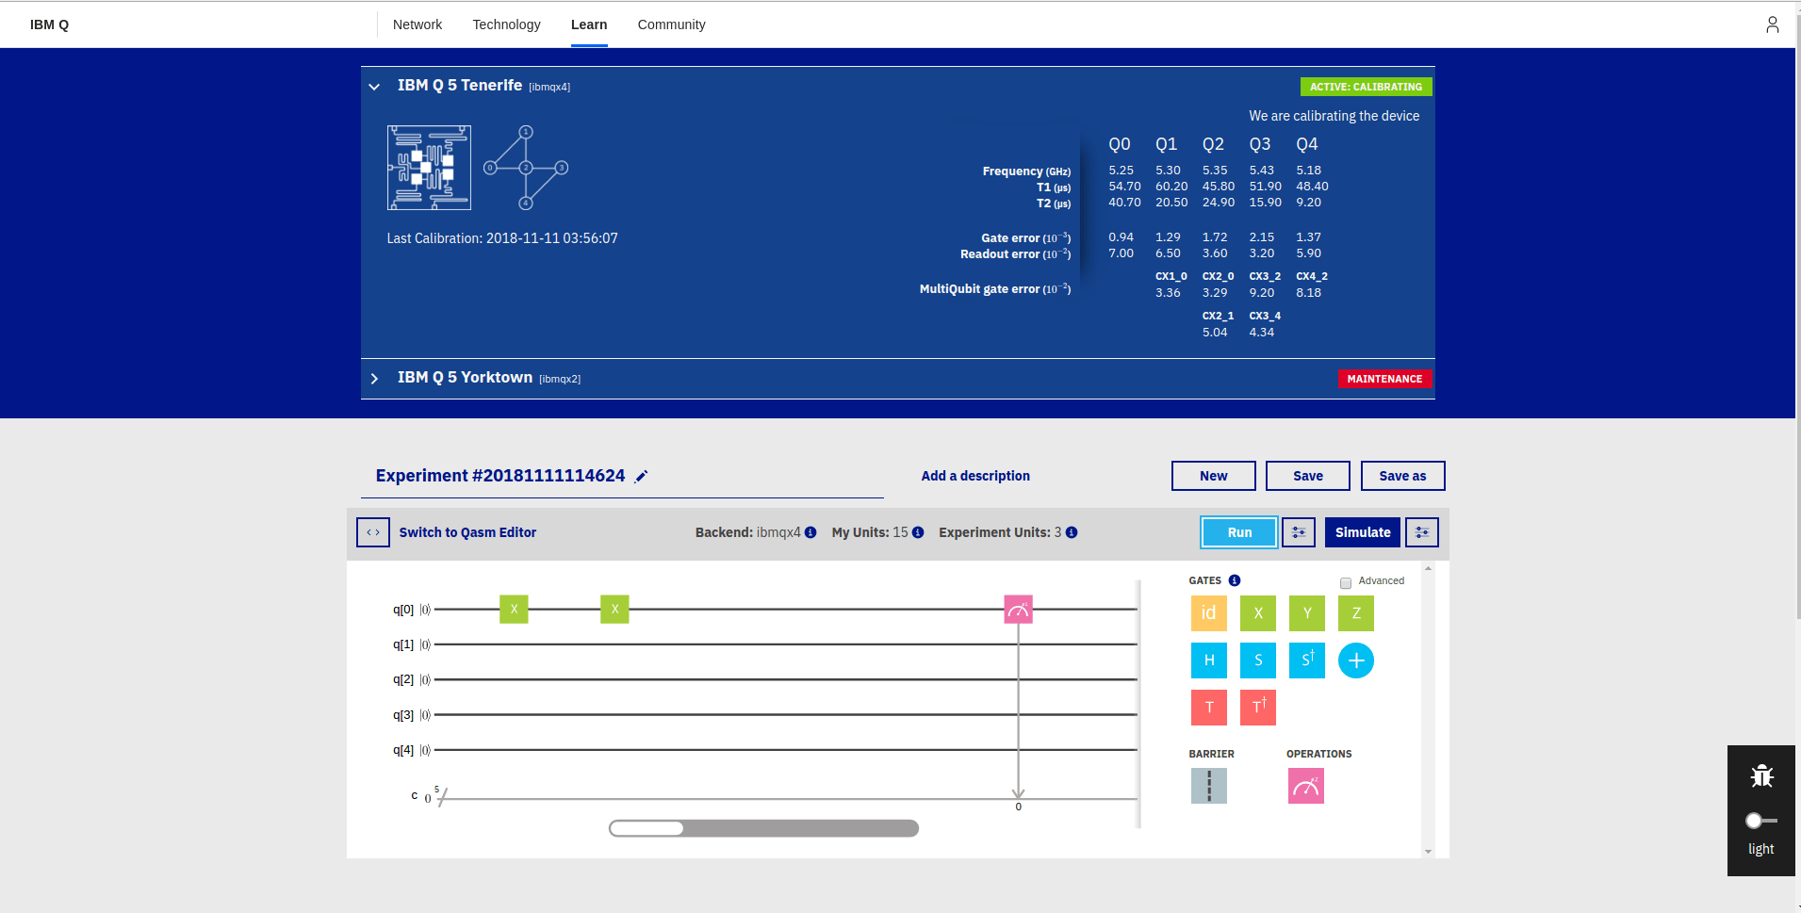Open the bug report panel

click(x=1760, y=774)
